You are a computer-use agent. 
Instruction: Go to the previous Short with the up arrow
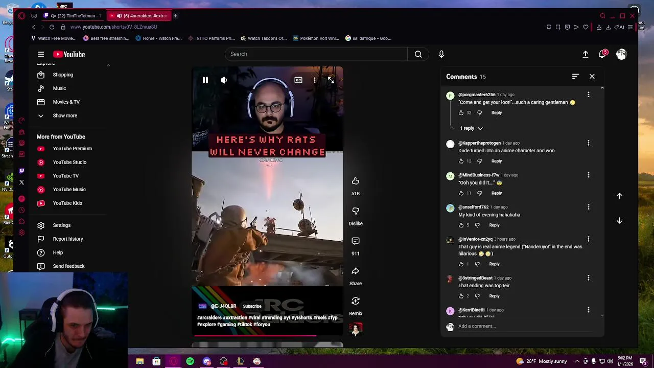tap(619, 196)
